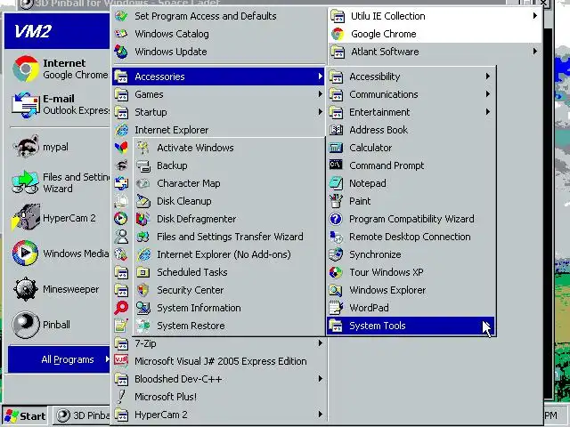
Task: Click Google Chrome icon in pinned Internet entry
Action: point(26,68)
